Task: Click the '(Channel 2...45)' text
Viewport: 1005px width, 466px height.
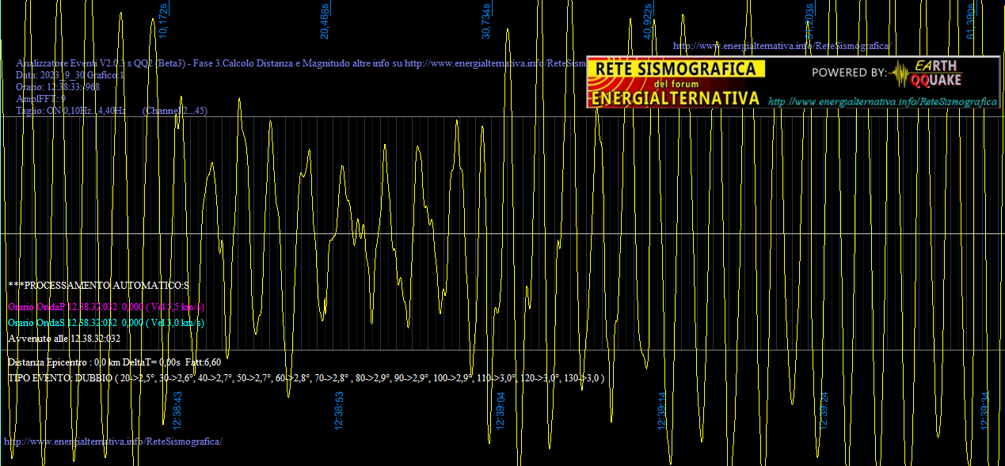Action: point(175,111)
